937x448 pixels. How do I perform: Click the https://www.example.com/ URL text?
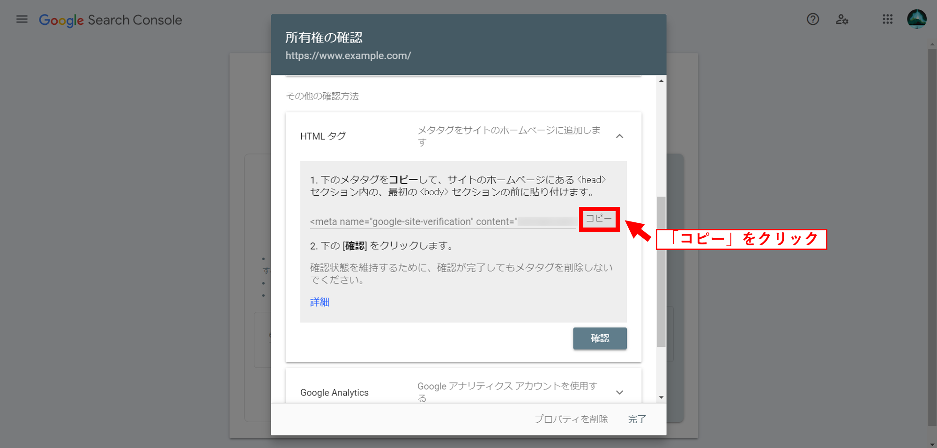(348, 56)
